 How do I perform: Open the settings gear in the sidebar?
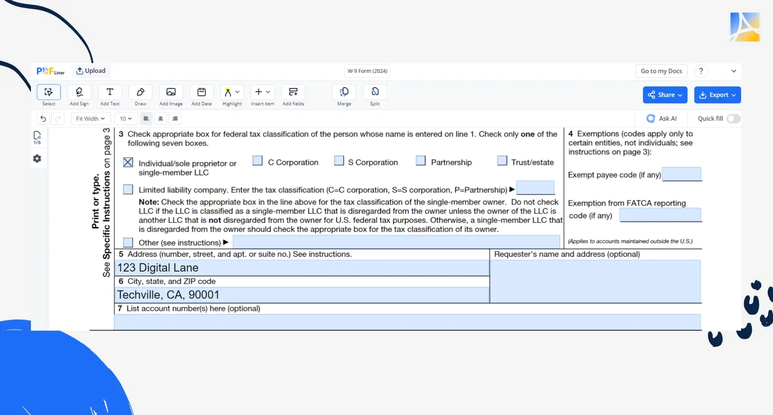(37, 158)
